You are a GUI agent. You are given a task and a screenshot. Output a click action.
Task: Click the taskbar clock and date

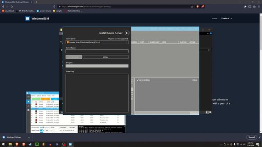[250, 144]
